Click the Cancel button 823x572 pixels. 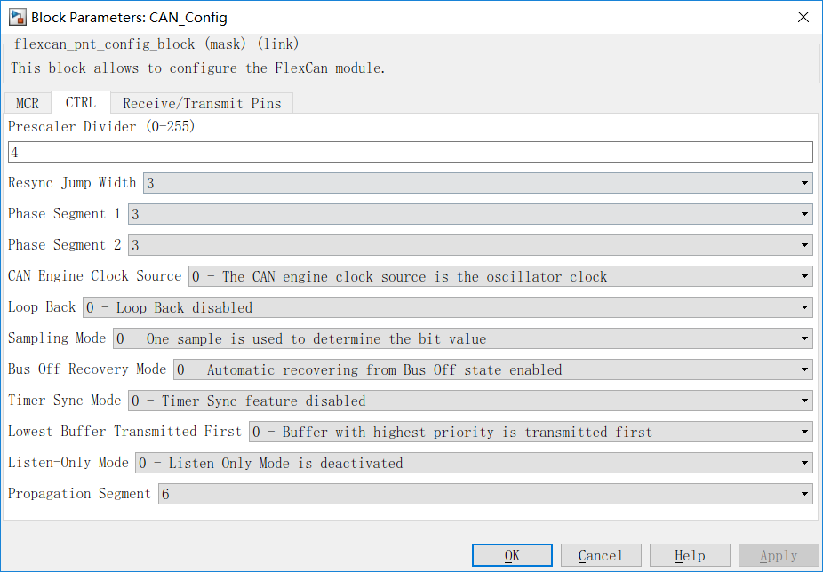(x=601, y=555)
